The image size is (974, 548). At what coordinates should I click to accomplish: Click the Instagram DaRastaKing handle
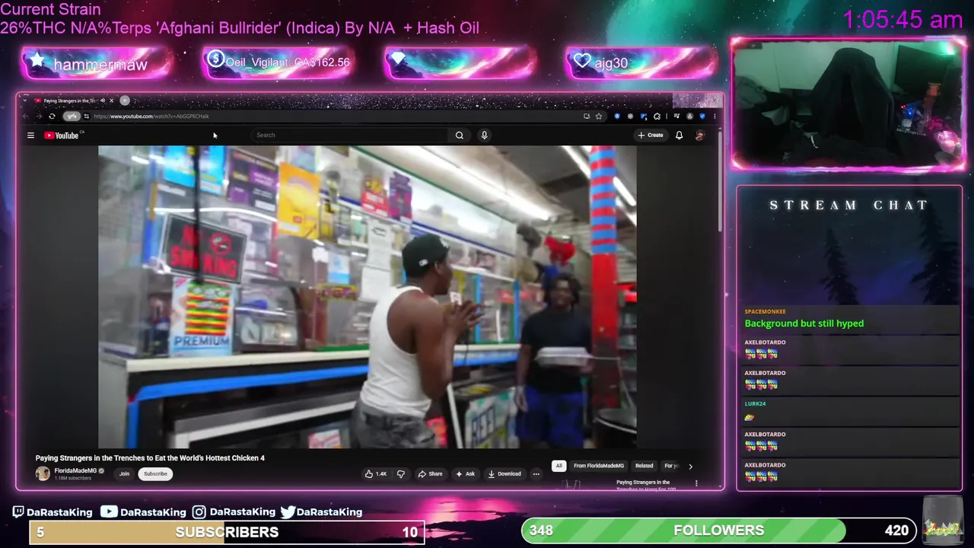234,512
